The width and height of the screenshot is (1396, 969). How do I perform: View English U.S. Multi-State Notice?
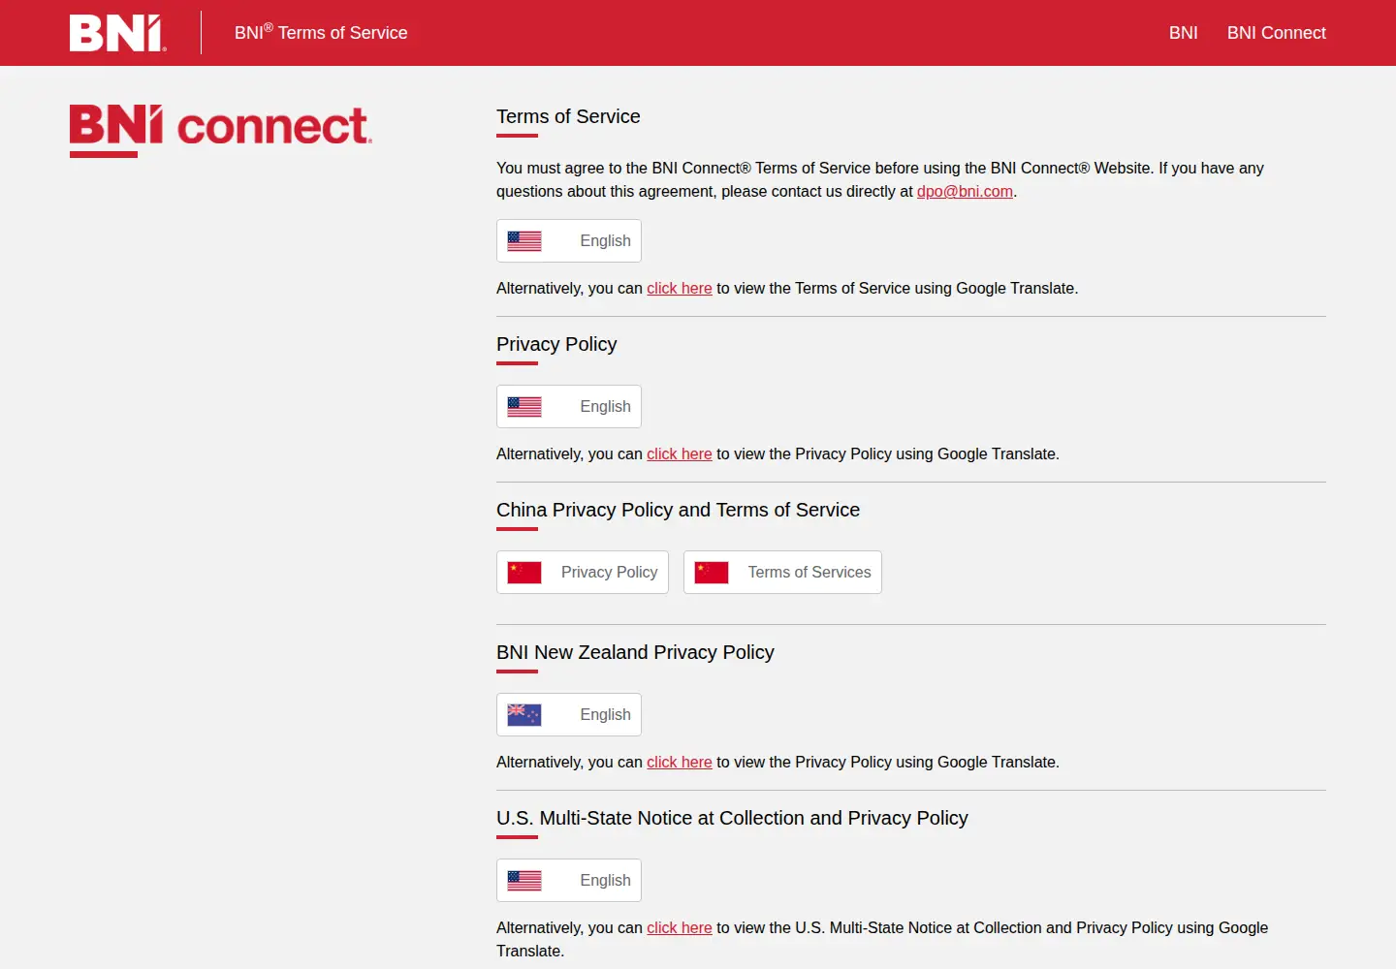(x=569, y=881)
